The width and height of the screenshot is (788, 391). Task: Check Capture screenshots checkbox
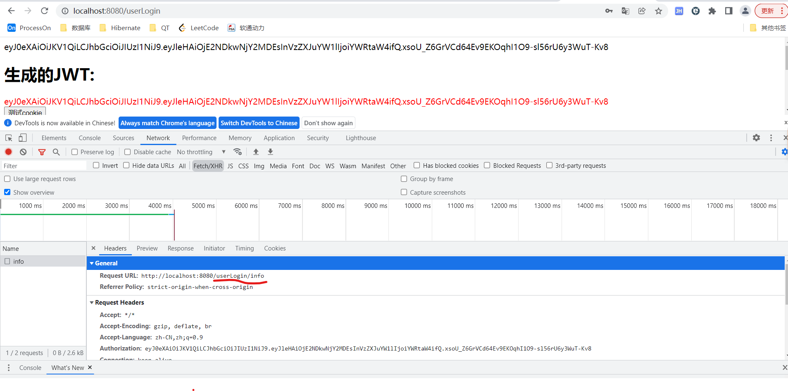coord(404,192)
